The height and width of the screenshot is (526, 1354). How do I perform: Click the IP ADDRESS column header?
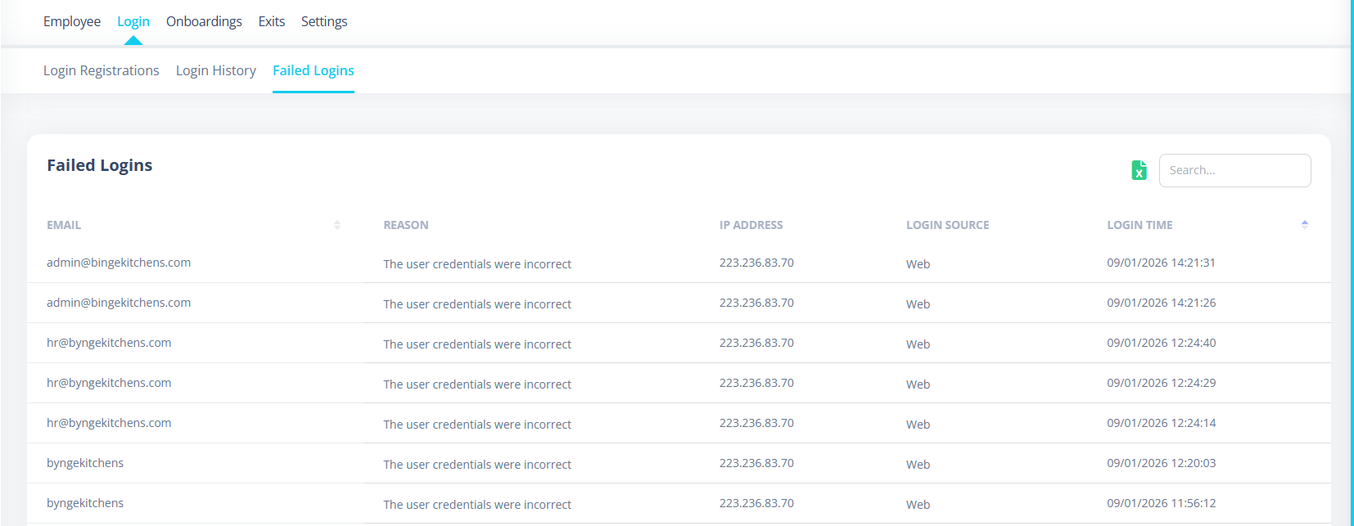point(751,225)
